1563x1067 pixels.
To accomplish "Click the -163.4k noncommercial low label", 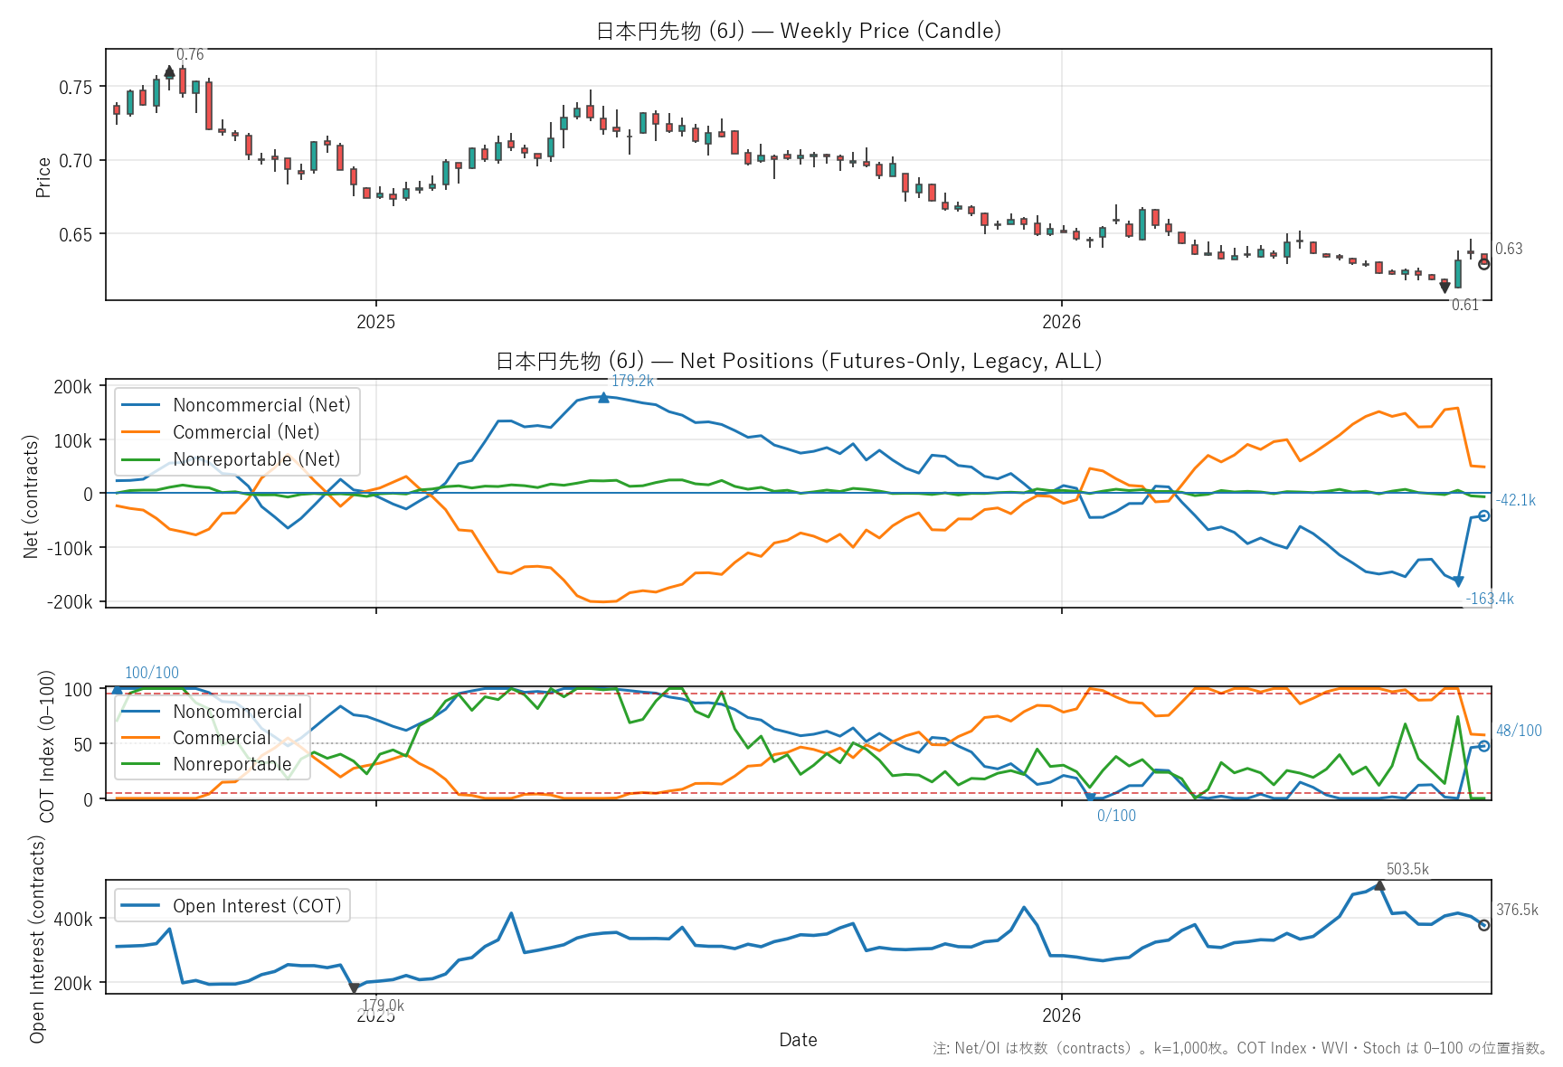I will [1490, 599].
